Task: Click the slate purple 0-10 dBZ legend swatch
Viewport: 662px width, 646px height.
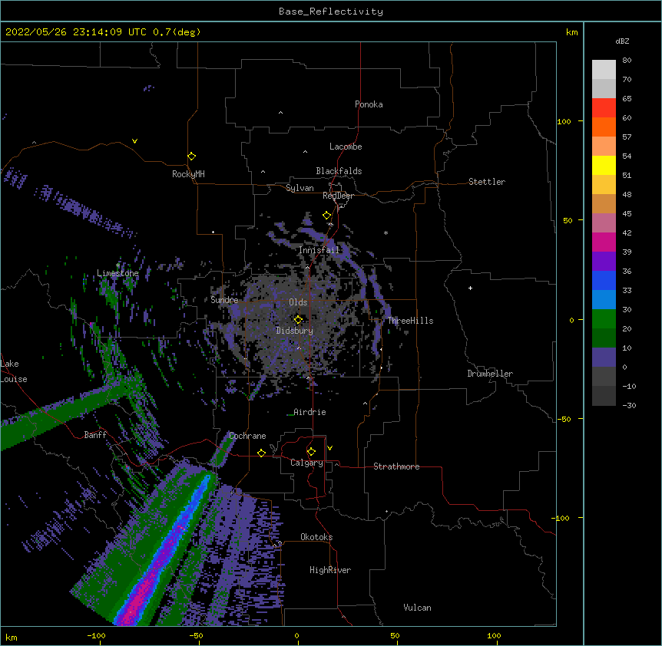Action: pyautogui.click(x=604, y=358)
